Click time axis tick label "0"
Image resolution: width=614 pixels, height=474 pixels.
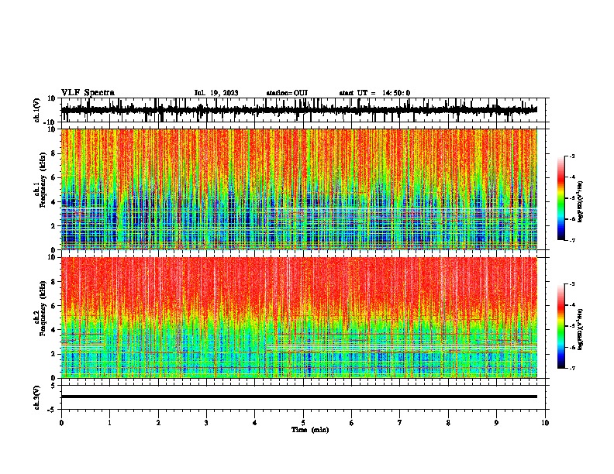click(61, 423)
